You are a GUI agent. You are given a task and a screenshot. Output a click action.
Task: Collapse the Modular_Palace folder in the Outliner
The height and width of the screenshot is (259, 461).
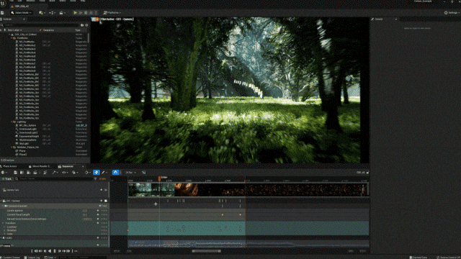[x=12, y=147]
